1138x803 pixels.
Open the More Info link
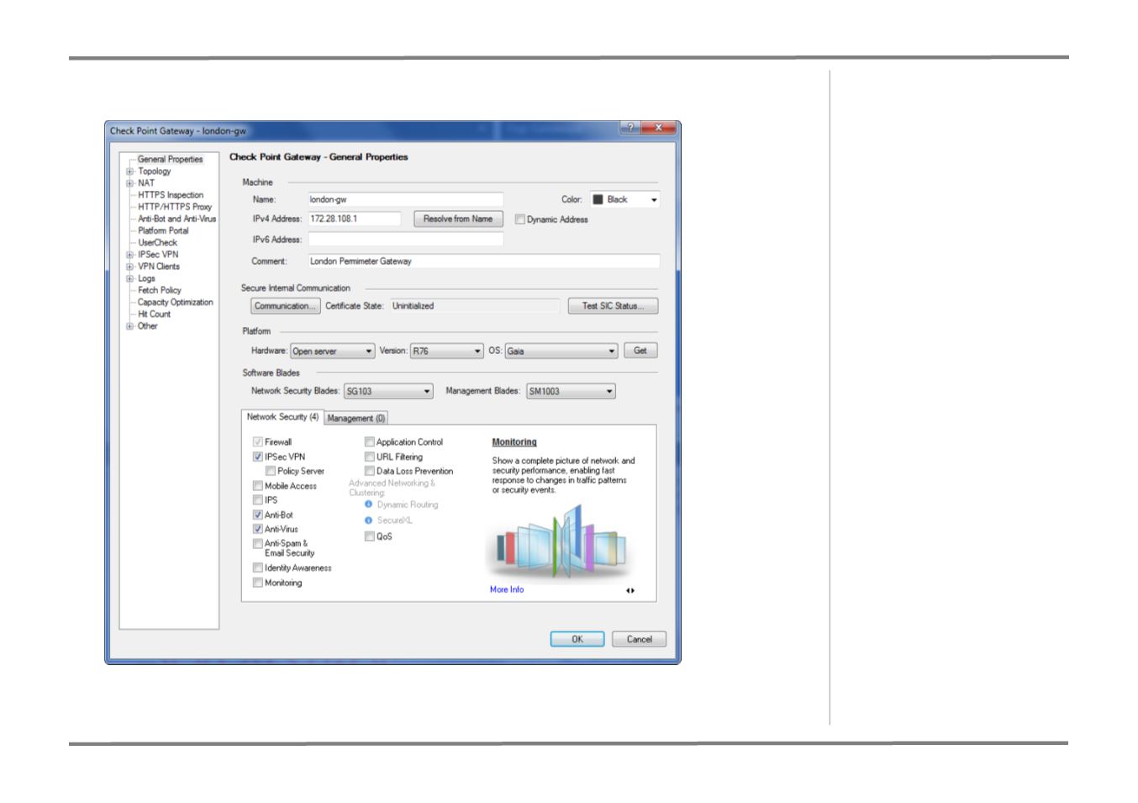point(507,590)
